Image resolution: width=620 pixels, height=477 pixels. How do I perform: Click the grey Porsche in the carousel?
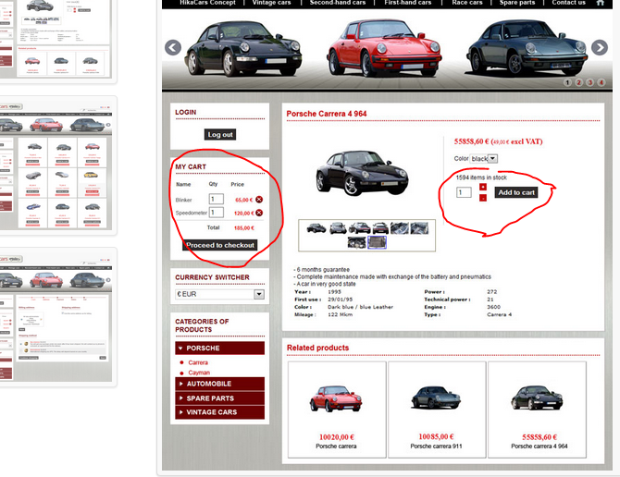tap(527, 46)
